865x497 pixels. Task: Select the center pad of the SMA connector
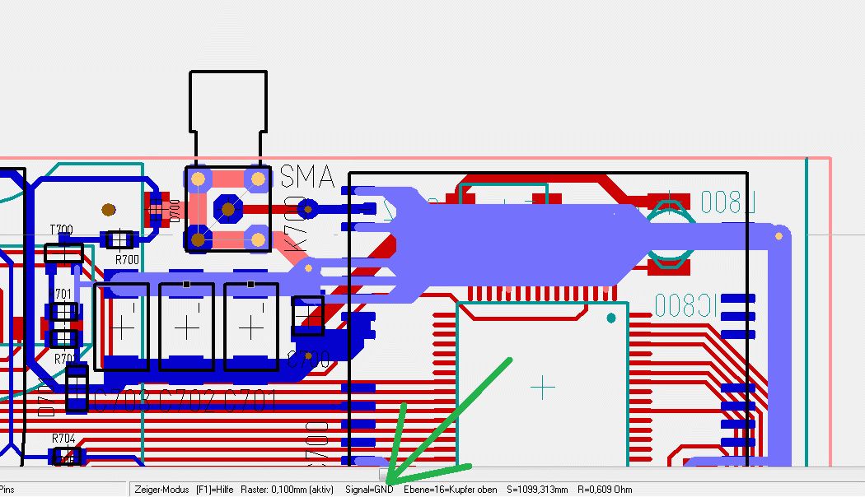pyautogui.click(x=228, y=209)
